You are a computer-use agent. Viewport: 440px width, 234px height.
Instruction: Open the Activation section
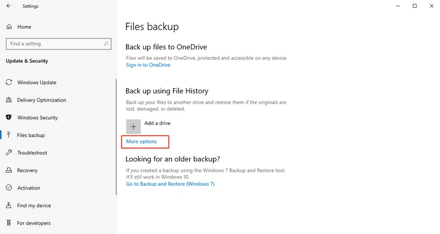(x=29, y=188)
